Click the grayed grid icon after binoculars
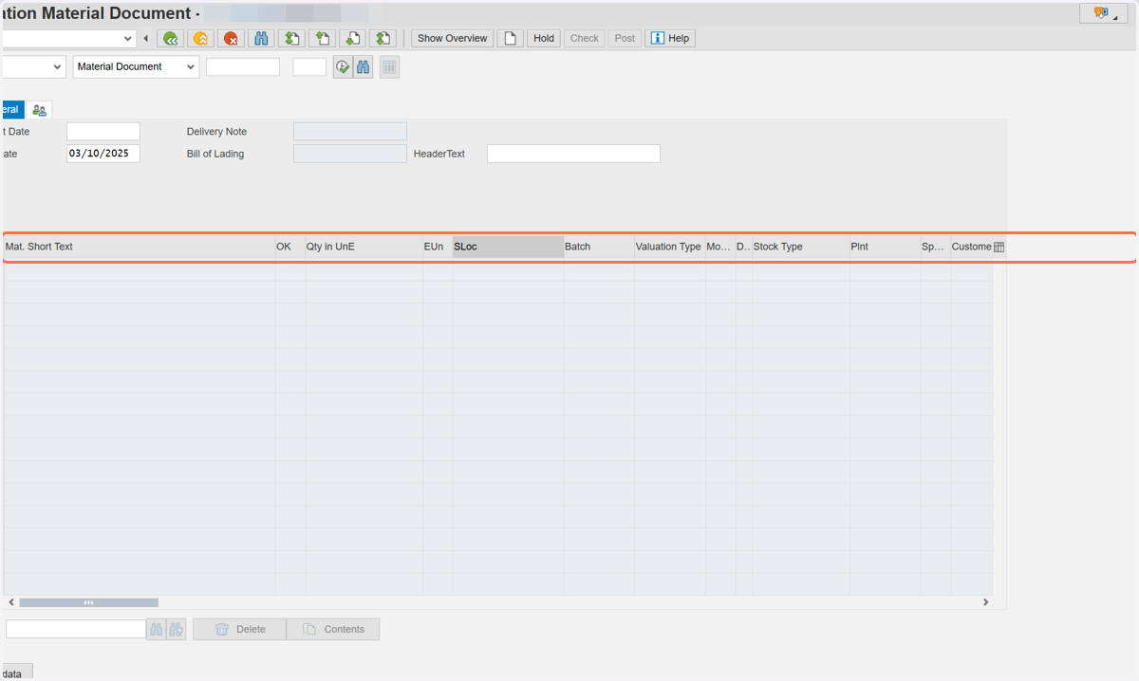 389,67
